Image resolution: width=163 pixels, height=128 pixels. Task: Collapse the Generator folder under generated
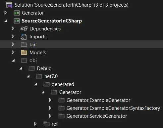tap(43, 92)
